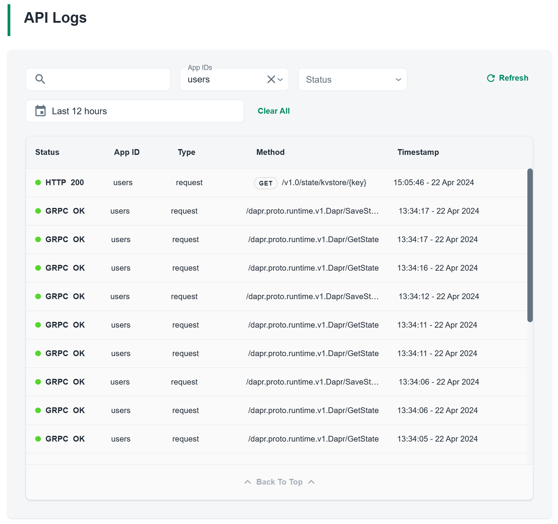Click the vertical scrollbar in logs table

coord(530,245)
